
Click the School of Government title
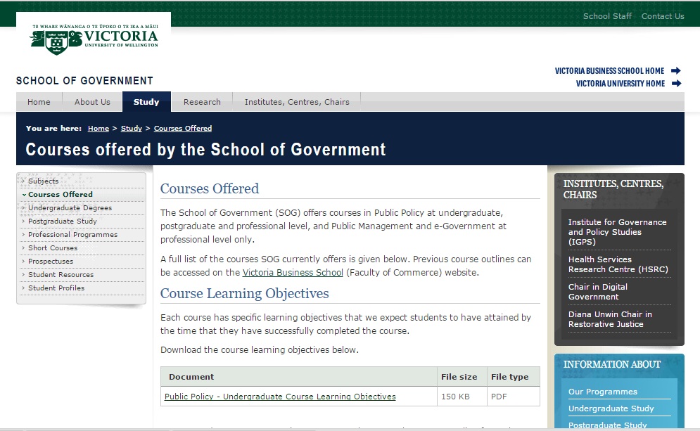(85, 81)
